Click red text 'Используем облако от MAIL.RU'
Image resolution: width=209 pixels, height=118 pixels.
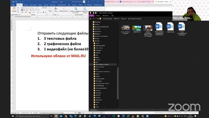tap(58, 56)
